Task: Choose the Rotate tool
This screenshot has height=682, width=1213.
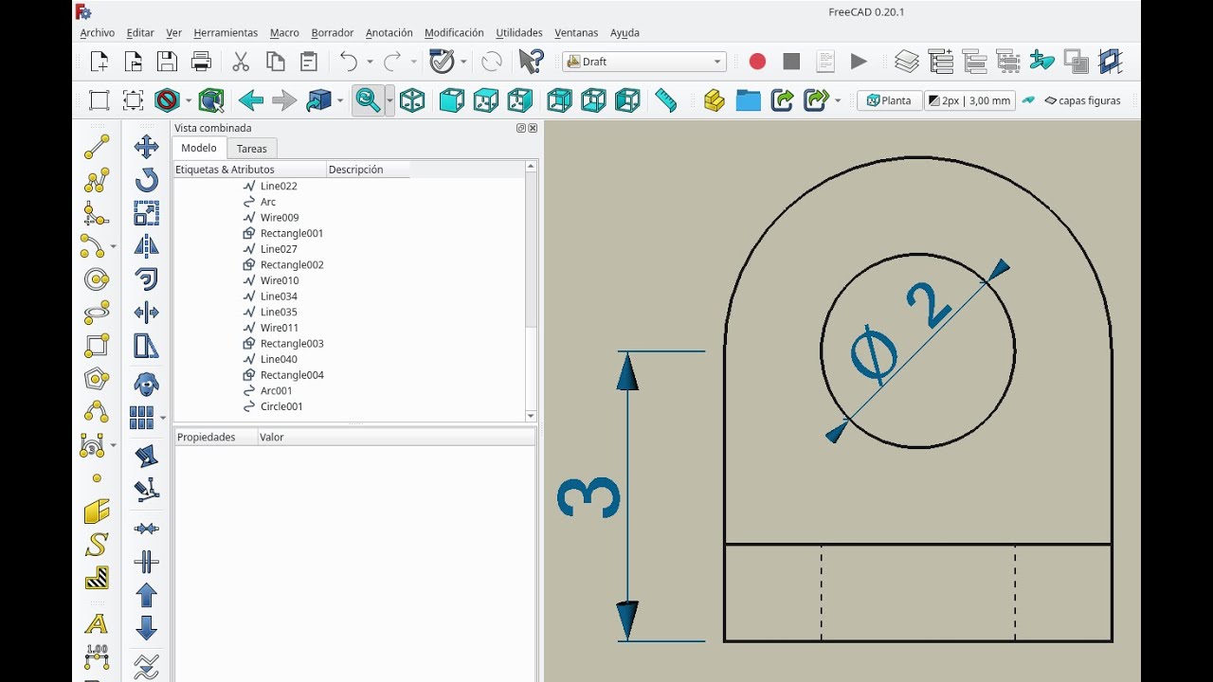Action: [146, 180]
